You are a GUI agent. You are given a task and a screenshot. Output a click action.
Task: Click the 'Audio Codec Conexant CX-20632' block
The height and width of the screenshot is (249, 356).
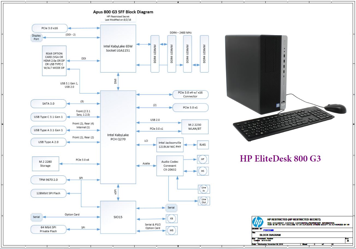(x=170, y=166)
